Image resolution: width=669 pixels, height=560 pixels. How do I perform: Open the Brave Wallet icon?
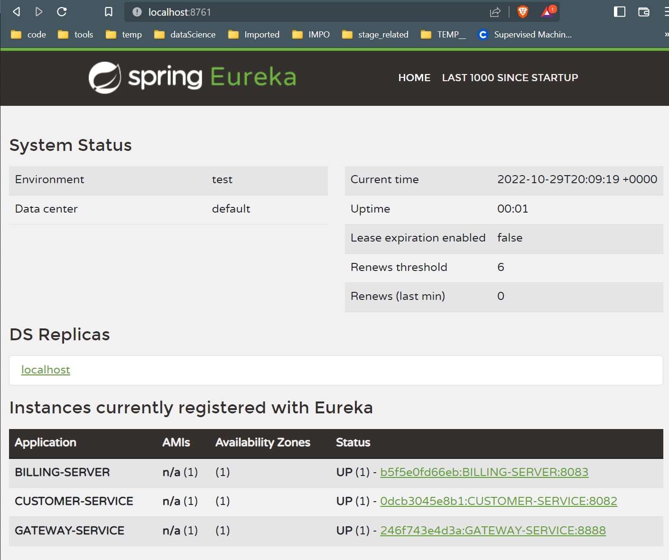pos(644,12)
